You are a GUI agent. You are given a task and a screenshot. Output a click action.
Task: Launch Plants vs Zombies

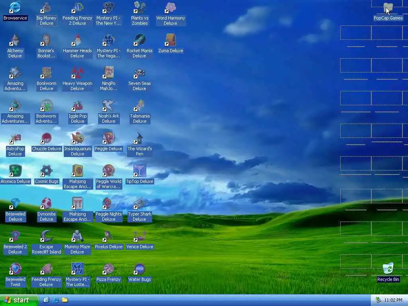click(139, 14)
